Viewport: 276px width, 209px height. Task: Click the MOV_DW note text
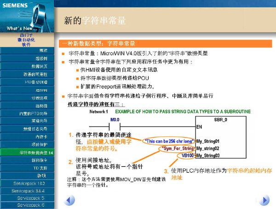[116, 182]
